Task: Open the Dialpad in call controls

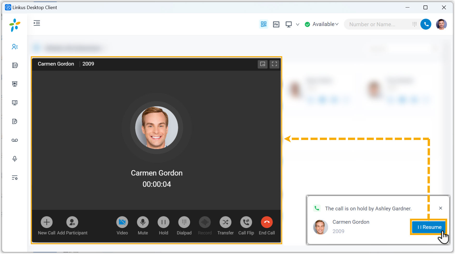Action: tap(184, 222)
